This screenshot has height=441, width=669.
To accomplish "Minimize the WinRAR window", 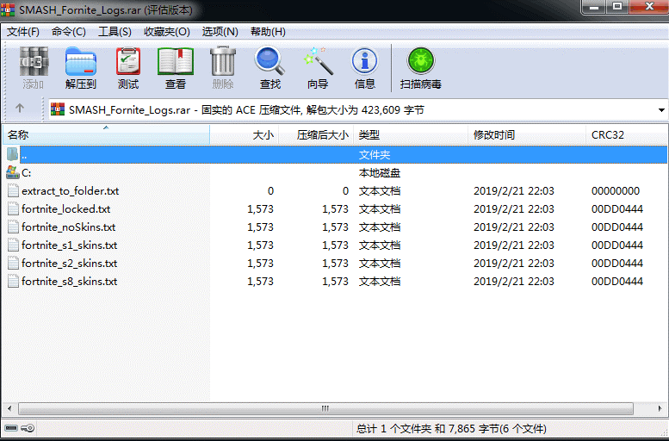I will coord(592,7).
